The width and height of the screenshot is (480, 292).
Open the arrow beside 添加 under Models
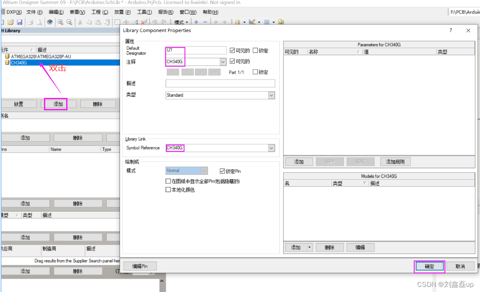coord(310,247)
